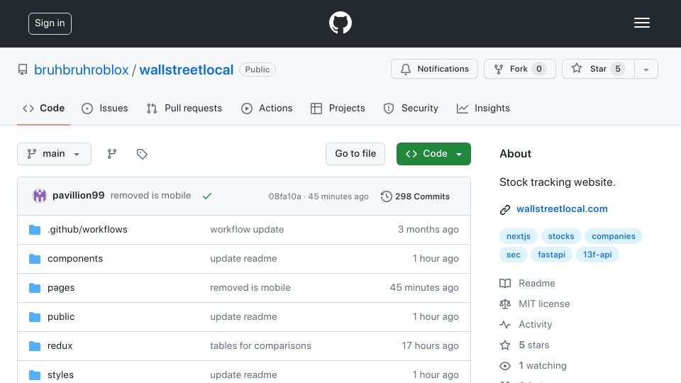The image size is (681, 383).
Task: Open the .github/workflows folder
Action: click(87, 229)
